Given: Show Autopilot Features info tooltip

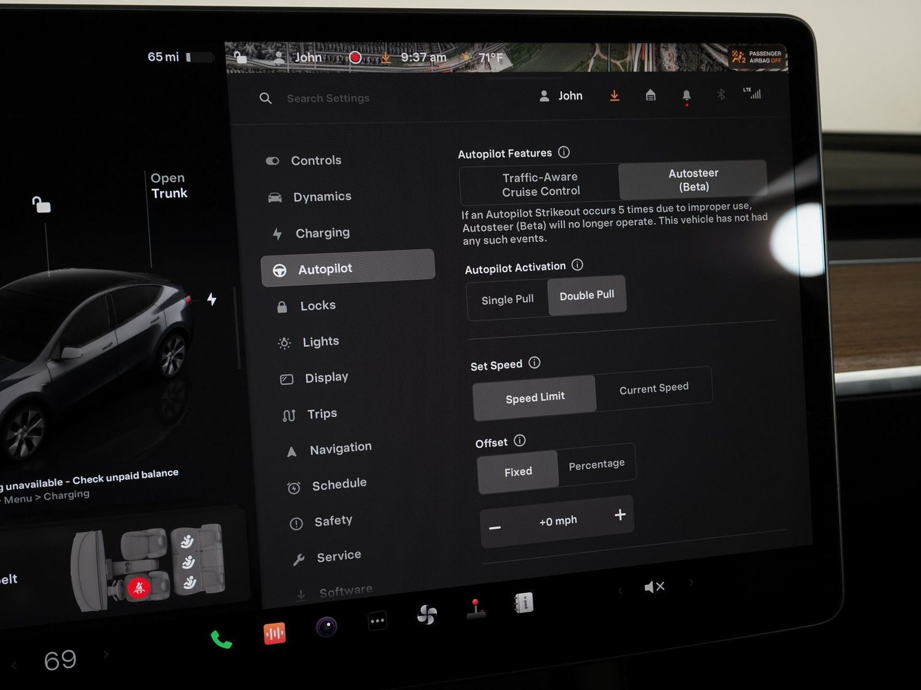Looking at the screenshot, I should click(564, 152).
